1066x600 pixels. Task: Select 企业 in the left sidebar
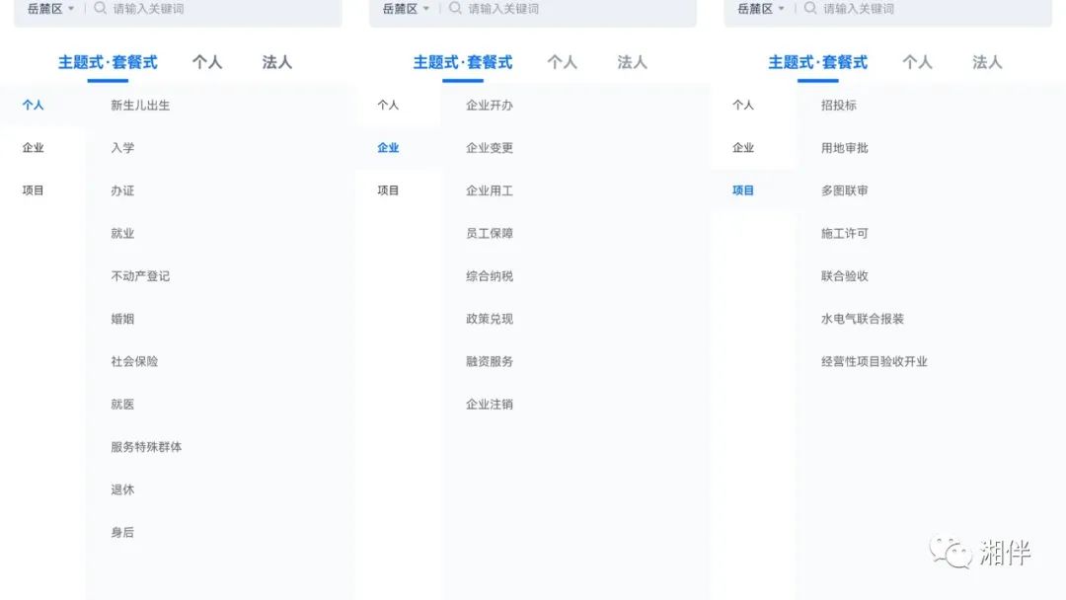click(33, 147)
